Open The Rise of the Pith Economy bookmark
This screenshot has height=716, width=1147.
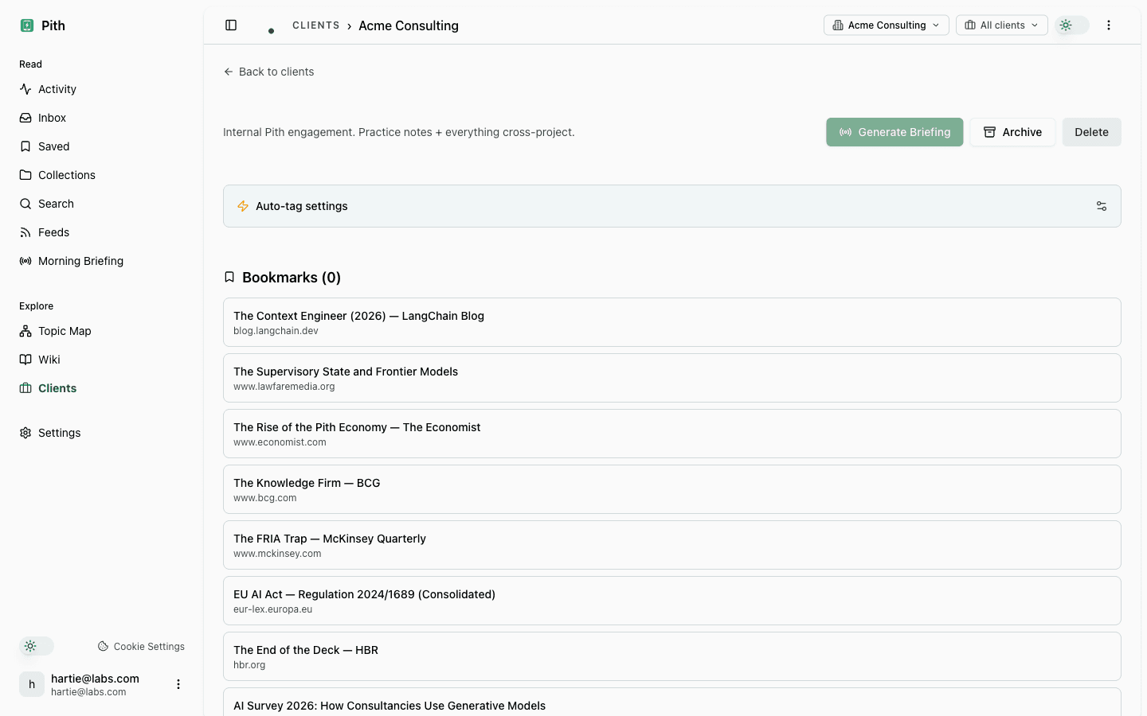672,434
